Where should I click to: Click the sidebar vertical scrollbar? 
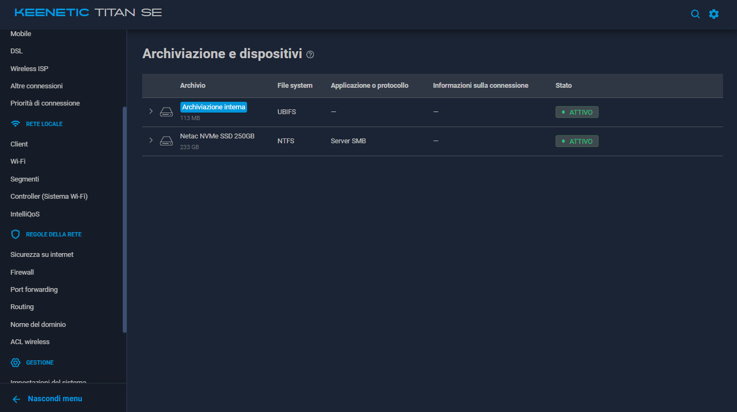125,219
